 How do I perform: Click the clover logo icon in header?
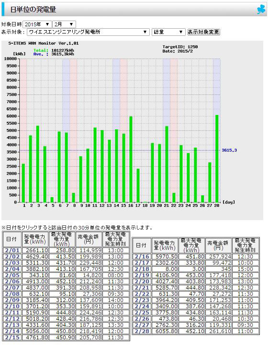pos(261,10)
